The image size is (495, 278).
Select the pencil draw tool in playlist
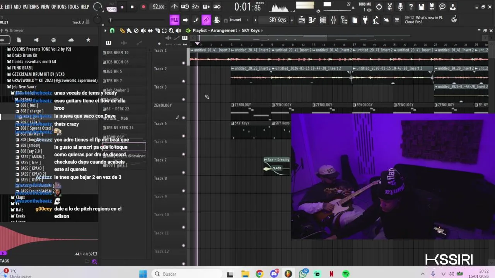point(122,31)
